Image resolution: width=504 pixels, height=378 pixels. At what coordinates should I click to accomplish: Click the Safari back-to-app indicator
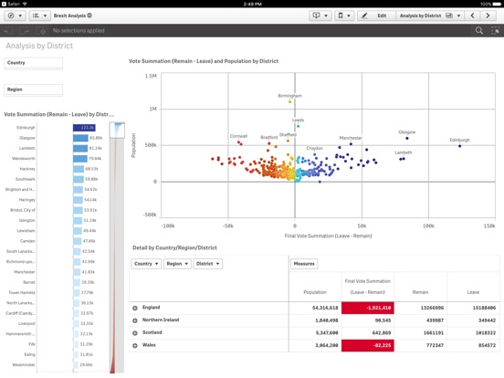[x=11, y=4]
